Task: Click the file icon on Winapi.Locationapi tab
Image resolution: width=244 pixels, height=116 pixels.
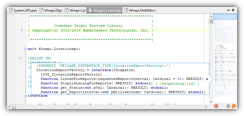Action: point(90,10)
